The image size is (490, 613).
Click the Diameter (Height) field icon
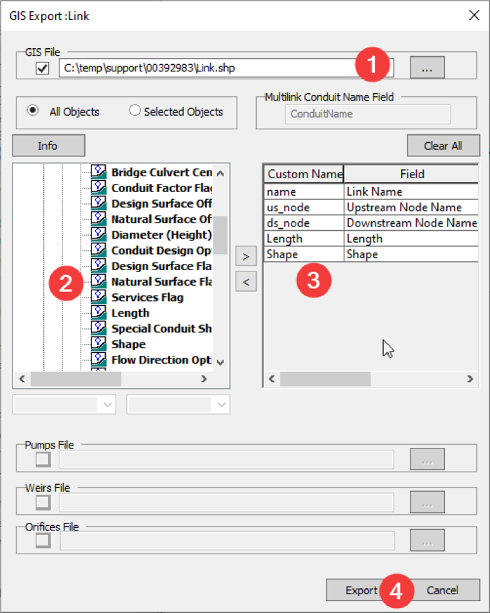coord(98,234)
